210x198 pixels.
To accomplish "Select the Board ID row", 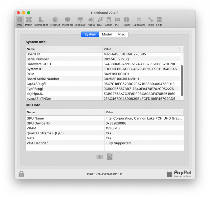I will pyautogui.click(x=103, y=54).
